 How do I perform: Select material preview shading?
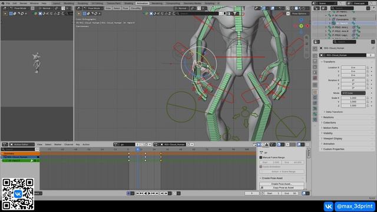[300, 8]
